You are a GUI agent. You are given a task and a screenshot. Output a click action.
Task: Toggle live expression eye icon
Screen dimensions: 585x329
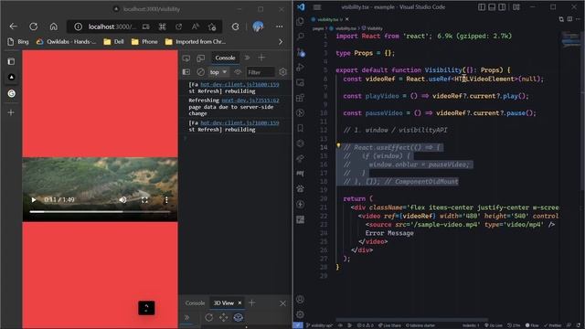point(238,72)
